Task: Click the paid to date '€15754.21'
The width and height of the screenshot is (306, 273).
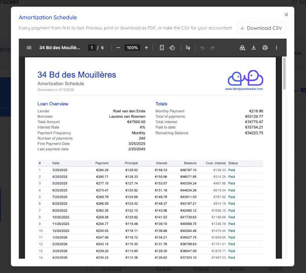Action: 254,127
